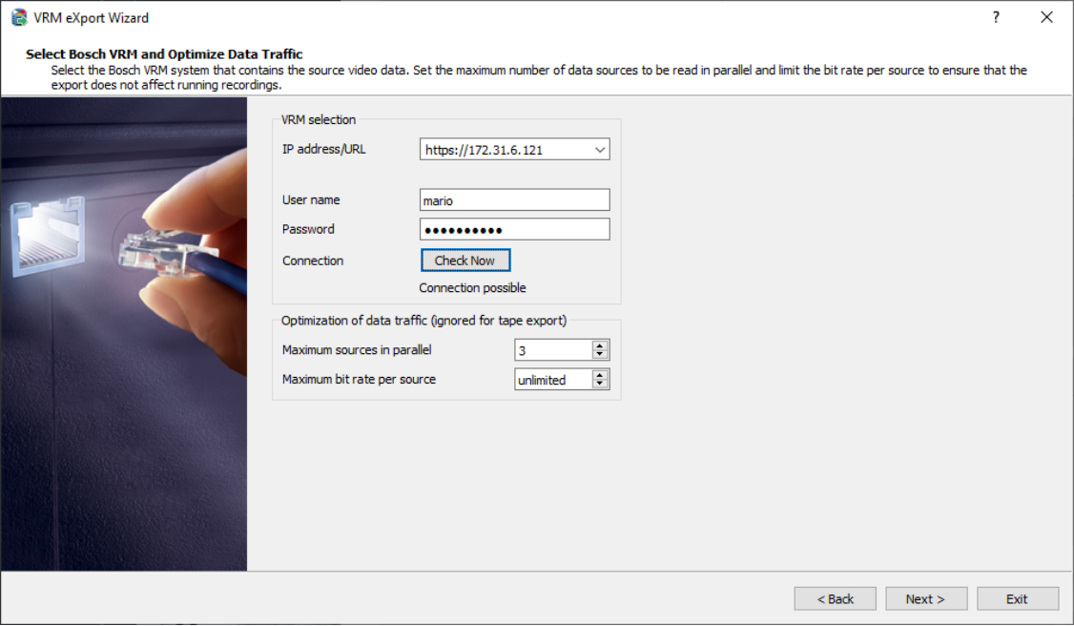Click the "Select Bosch VRM and Optimize Data Traffic" heading

[x=164, y=54]
